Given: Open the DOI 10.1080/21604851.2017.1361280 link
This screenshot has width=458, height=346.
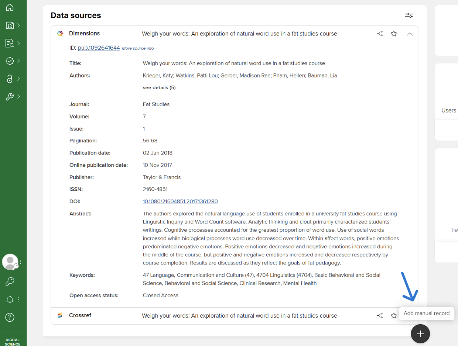Looking at the screenshot, I should pyautogui.click(x=180, y=201).
